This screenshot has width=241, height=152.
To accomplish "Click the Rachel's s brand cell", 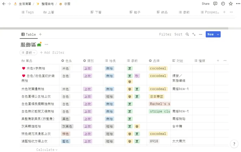I will 160,104.
